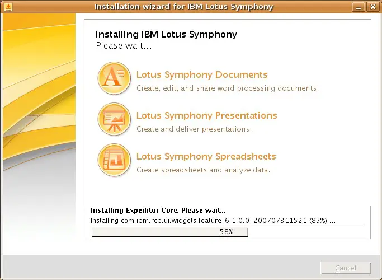Minimize the installation wizard window
382x280 pixels.
point(359,7)
